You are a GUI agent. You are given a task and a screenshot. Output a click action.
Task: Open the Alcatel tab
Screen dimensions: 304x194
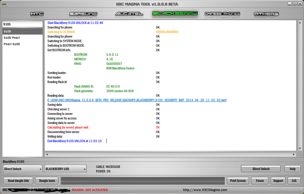129,14
